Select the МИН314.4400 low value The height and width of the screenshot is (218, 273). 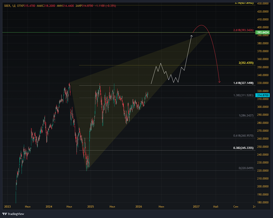click(x=65, y=6)
